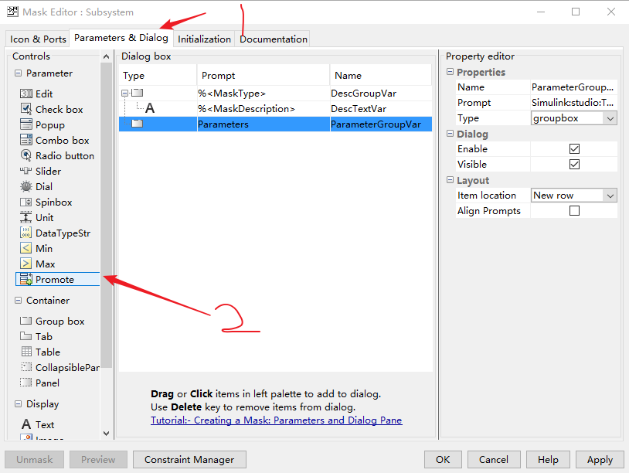The image size is (629, 473).
Task: Collapse the Layout section
Action: point(450,180)
